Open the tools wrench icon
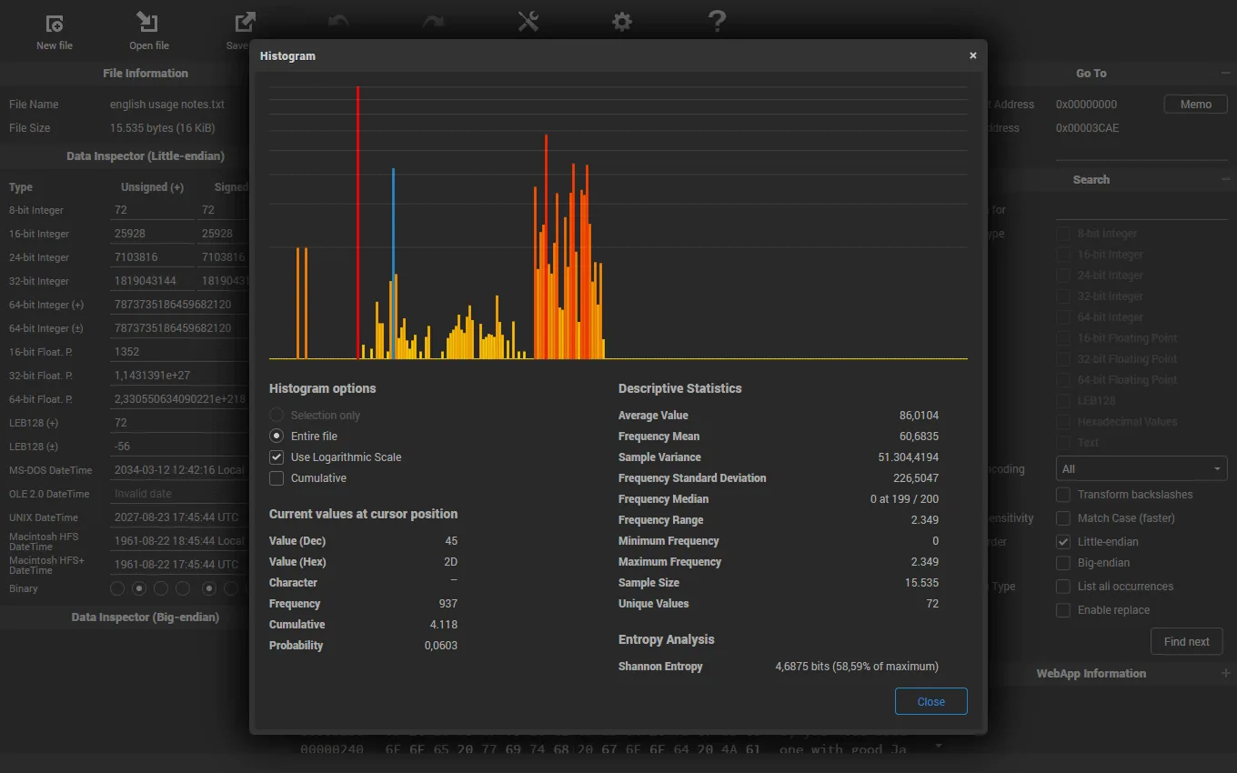Viewport: 1237px width, 773px height. [528, 22]
